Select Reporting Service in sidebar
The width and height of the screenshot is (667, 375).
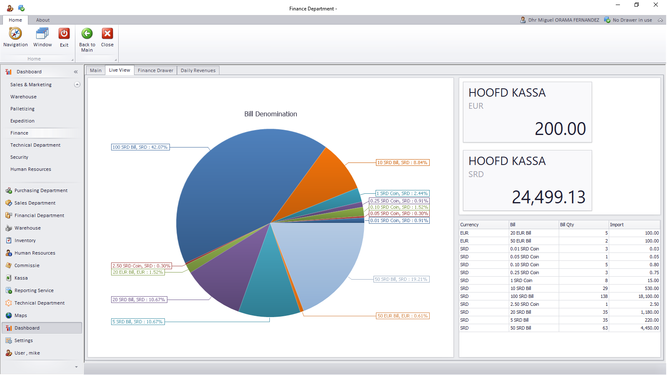(x=34, y=290)
